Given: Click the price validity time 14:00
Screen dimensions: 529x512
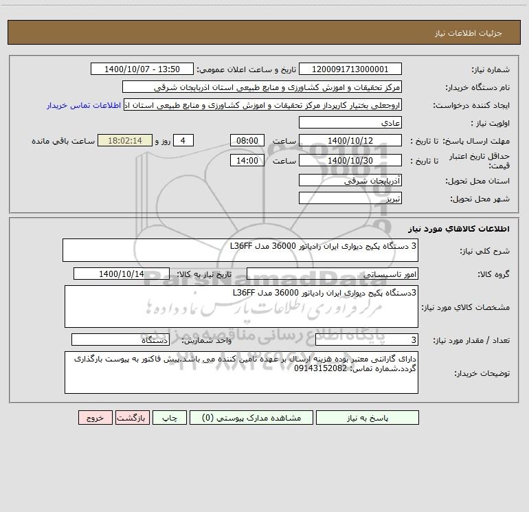Looking at the screenshot, I should [x=247, y=160].
